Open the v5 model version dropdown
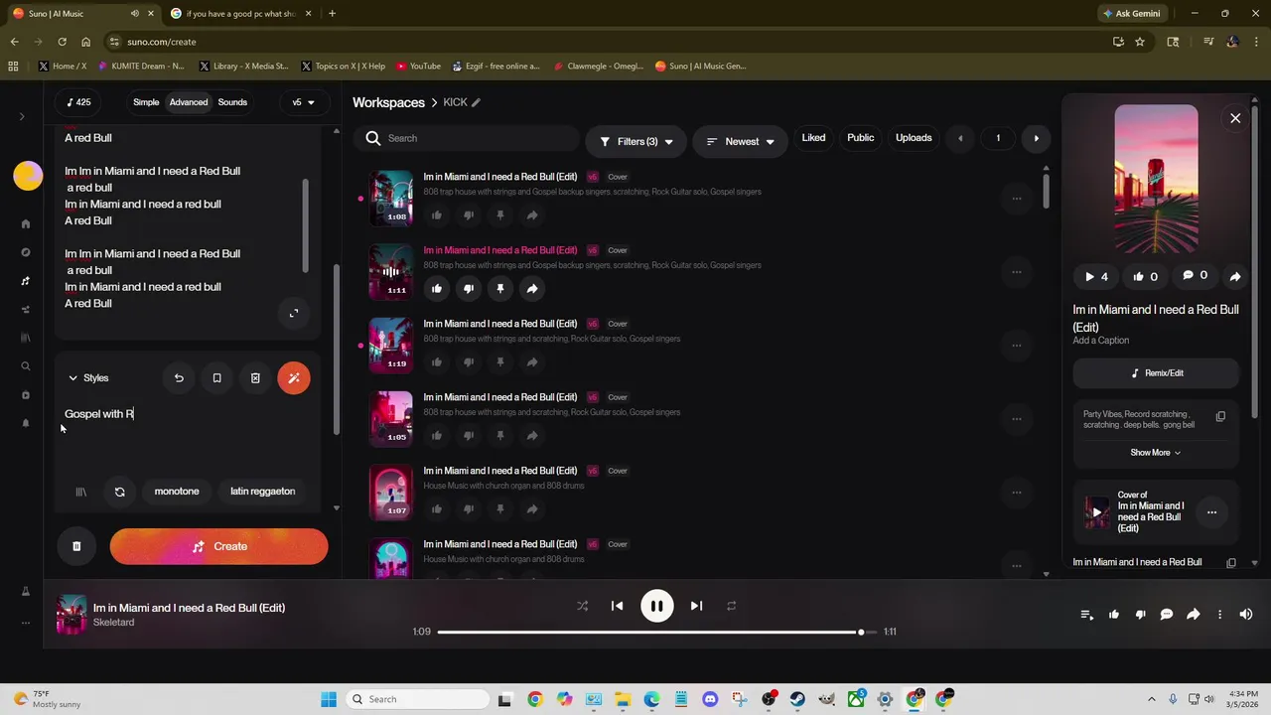The image size is (1271, 715). (303, 102)
